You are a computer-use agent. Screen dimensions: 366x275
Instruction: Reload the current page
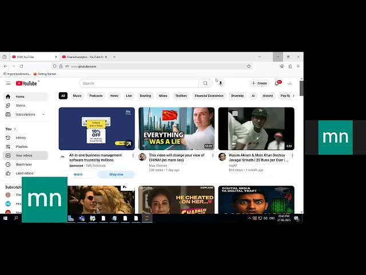(21, 66)
